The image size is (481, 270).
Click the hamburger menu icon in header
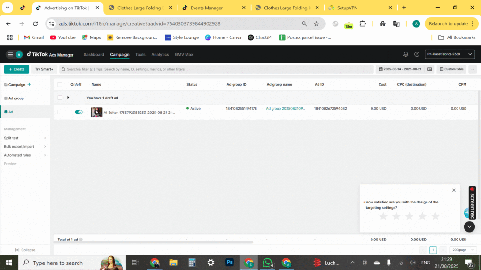point(10,54)
